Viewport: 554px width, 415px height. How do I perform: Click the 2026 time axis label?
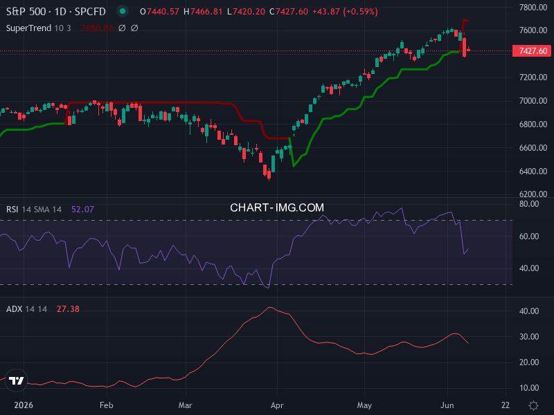(x=24, y=405)
